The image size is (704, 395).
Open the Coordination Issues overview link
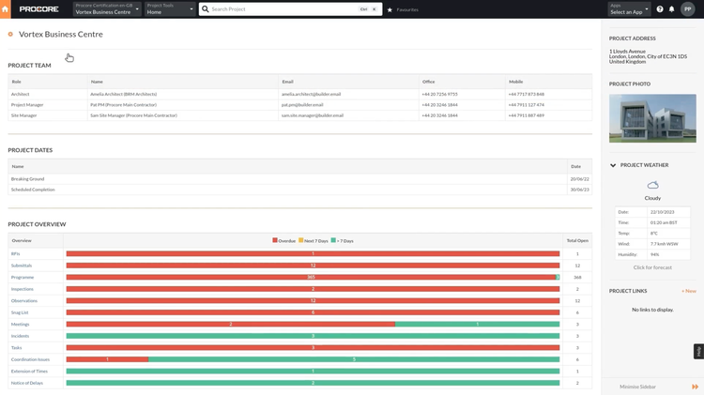(x=30, y=359)
